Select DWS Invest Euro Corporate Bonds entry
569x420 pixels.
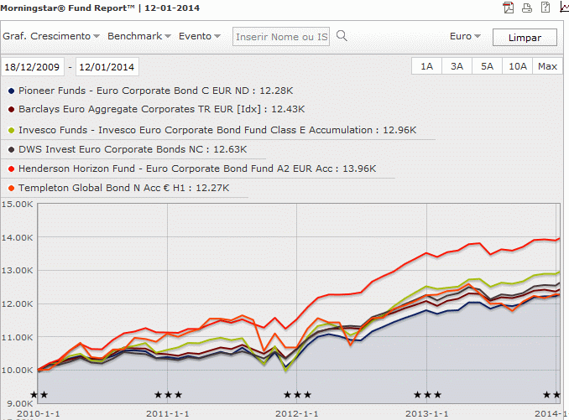[133, 149]
